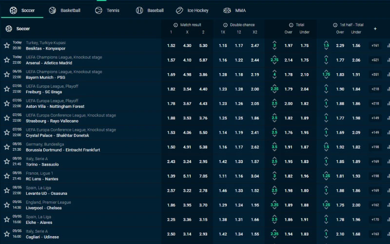
Task: Select Over 2.00 for Aston Villa match
Action: 289,103
